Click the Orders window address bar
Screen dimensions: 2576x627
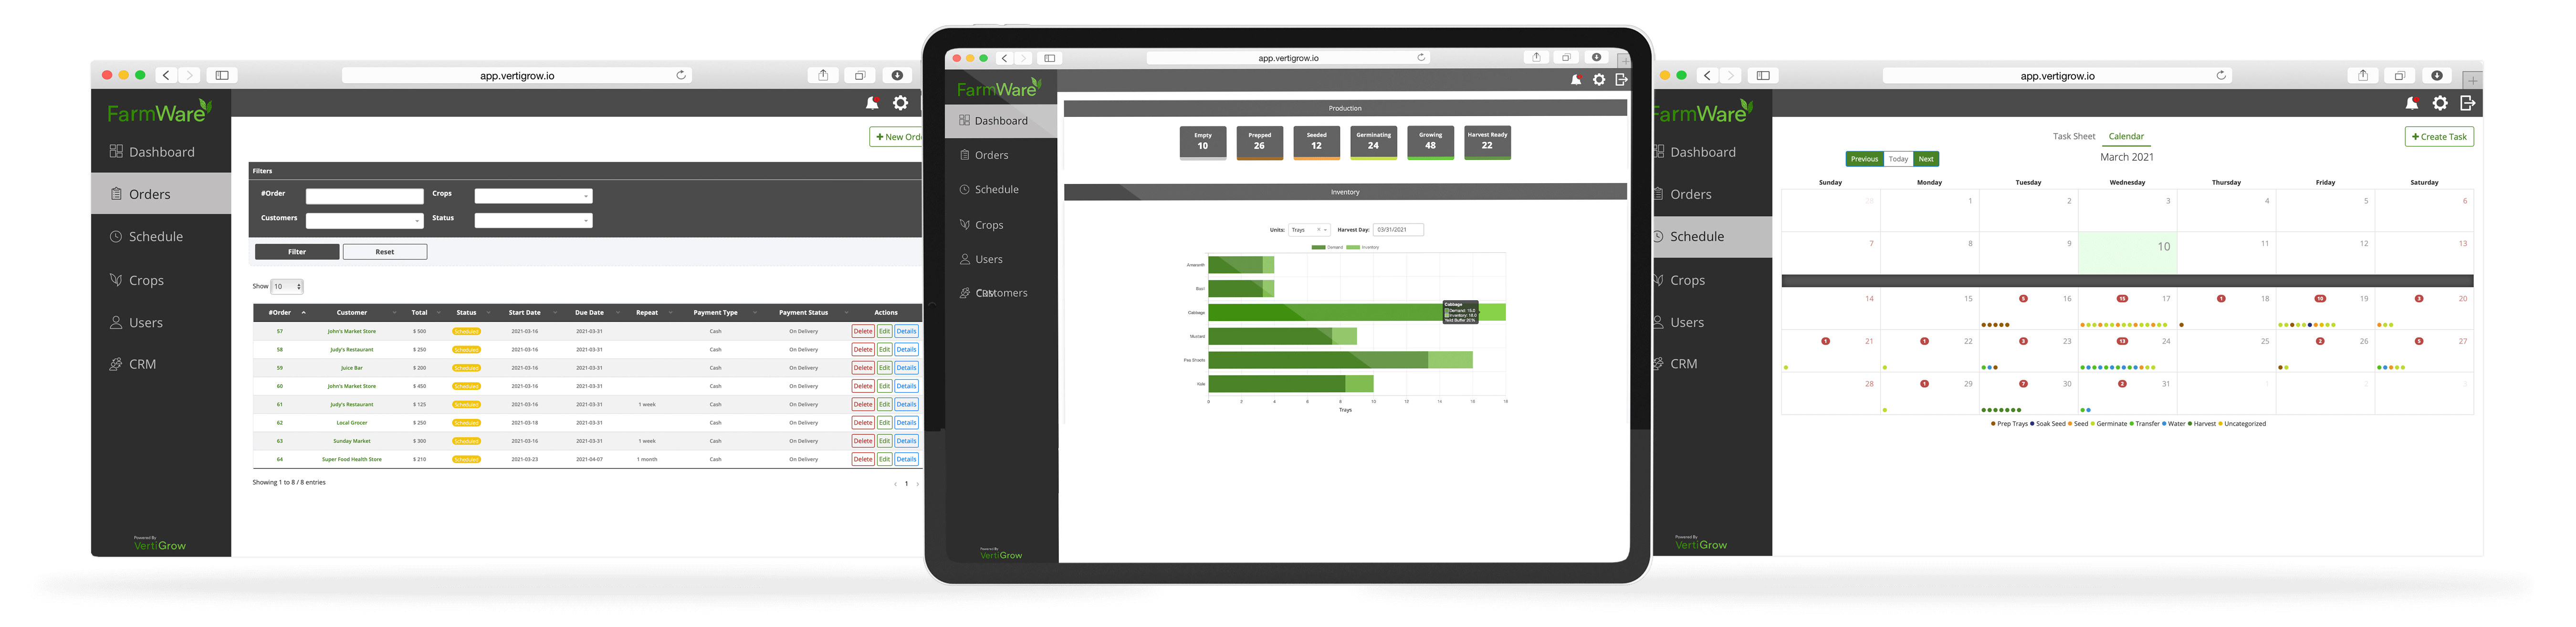pyautogui.click(x=517, y=75)
